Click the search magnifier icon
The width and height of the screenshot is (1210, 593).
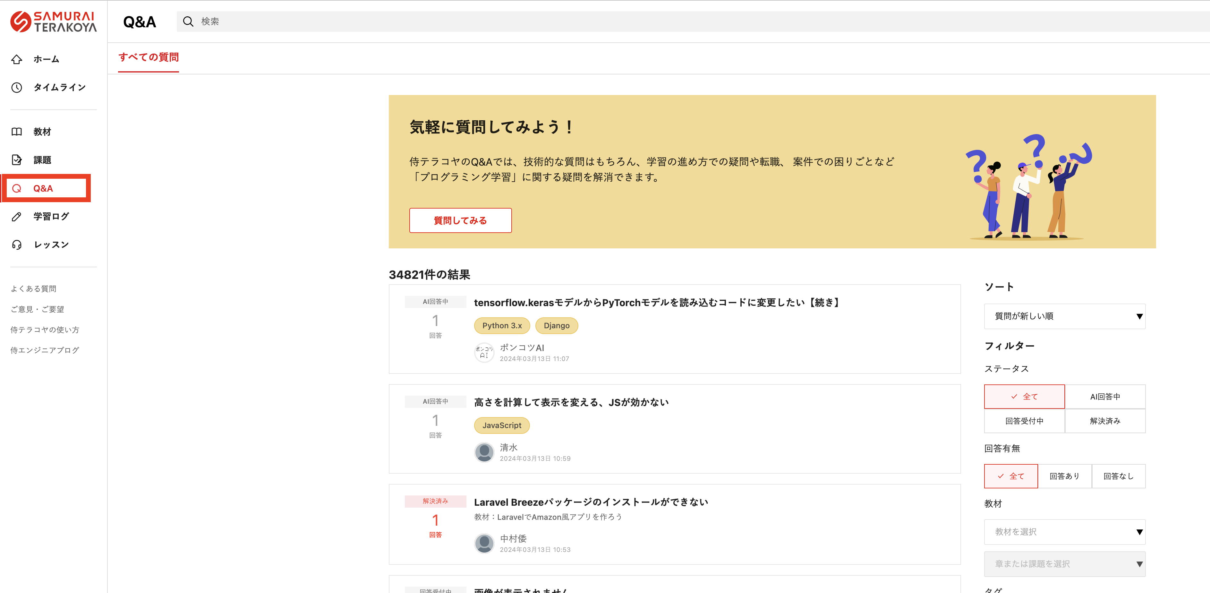tap(188, 21)
